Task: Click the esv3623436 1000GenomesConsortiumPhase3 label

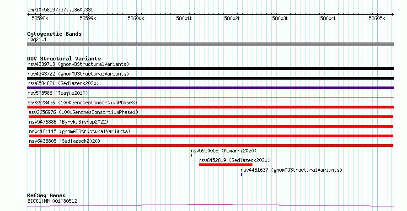Action: tap(82, 103)
